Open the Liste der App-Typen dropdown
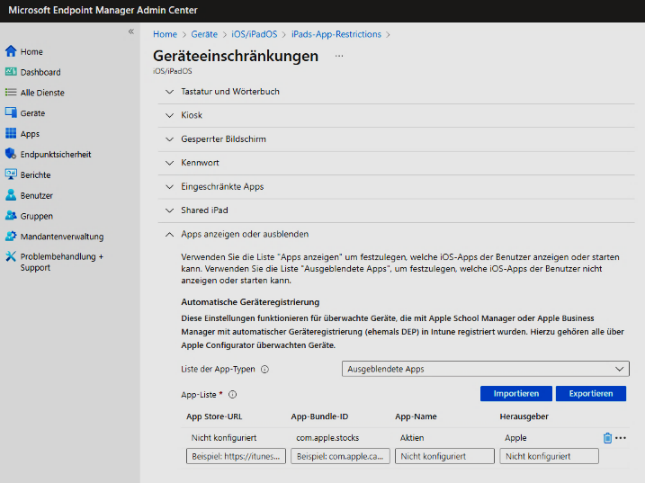This screenshot has width=645, height=483. 486,369
